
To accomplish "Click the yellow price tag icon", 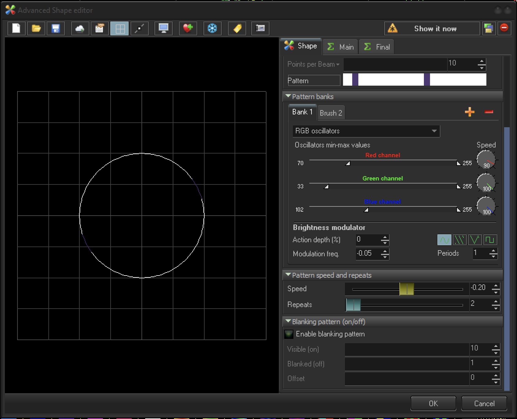I will (x=237, y=29).
